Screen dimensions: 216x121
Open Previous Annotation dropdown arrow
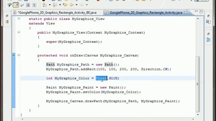click(60, 5)
